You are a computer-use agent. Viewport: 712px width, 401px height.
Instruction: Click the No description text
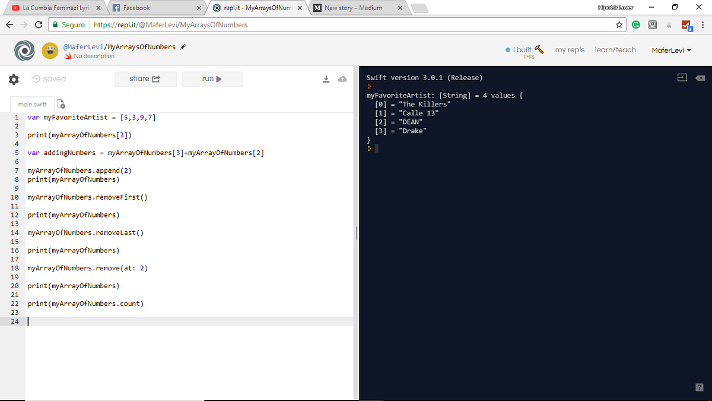point(94,56)
